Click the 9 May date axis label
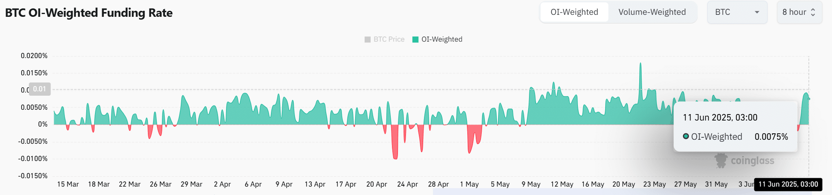 click(x=531, y=184)
